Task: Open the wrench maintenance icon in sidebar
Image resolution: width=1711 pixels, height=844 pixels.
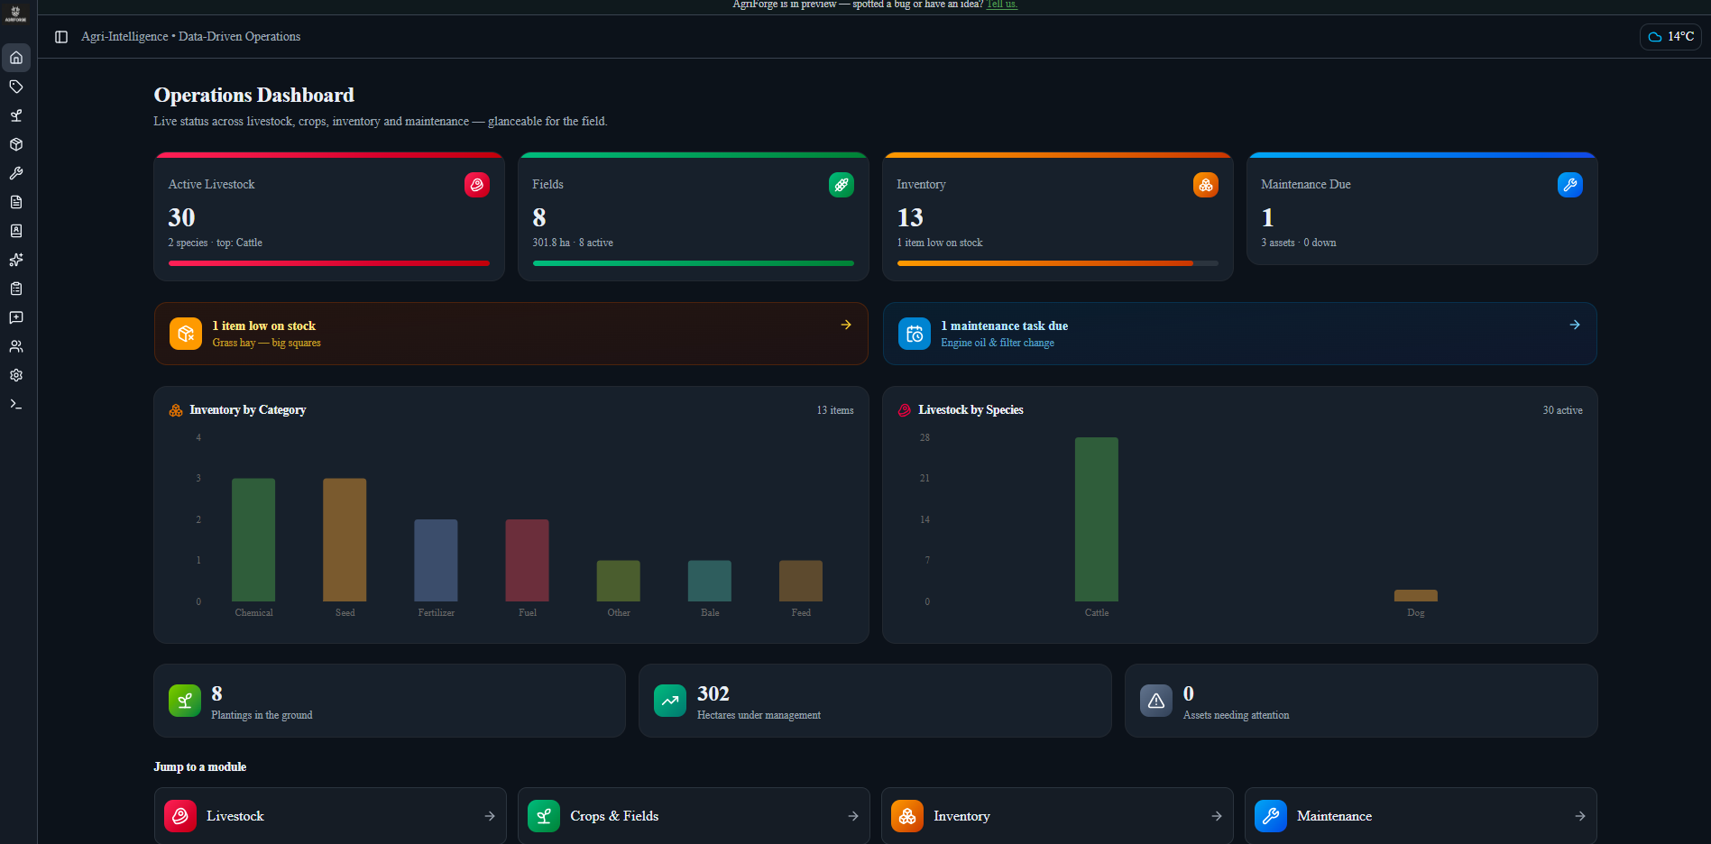Action: (x=16, y=173)
